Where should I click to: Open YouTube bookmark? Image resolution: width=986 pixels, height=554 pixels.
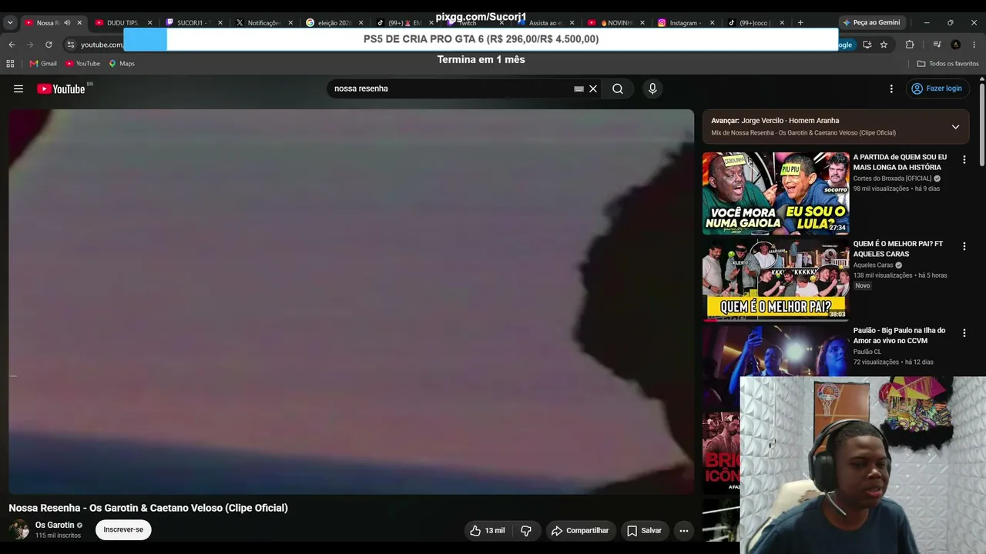pyautogui.click(x=83, y=64)
